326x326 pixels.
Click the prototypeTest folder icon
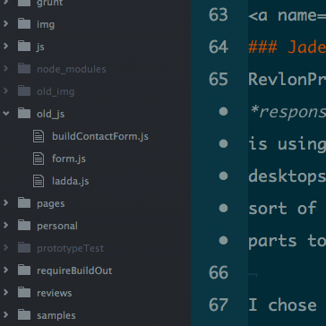pos(24,248)
